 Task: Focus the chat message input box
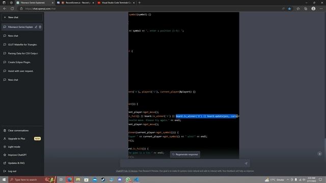pyautogui.click(x=182, y=164)
